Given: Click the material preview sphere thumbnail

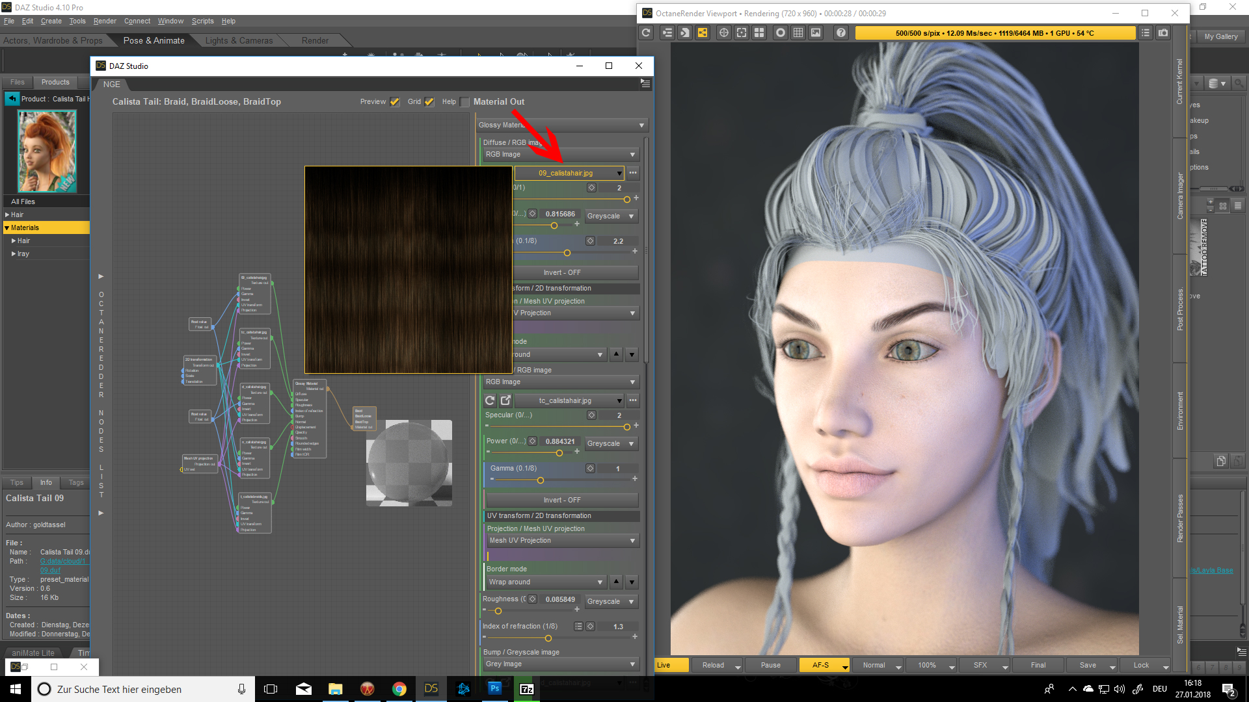Looking at the screenshot, I should [409, 463].
